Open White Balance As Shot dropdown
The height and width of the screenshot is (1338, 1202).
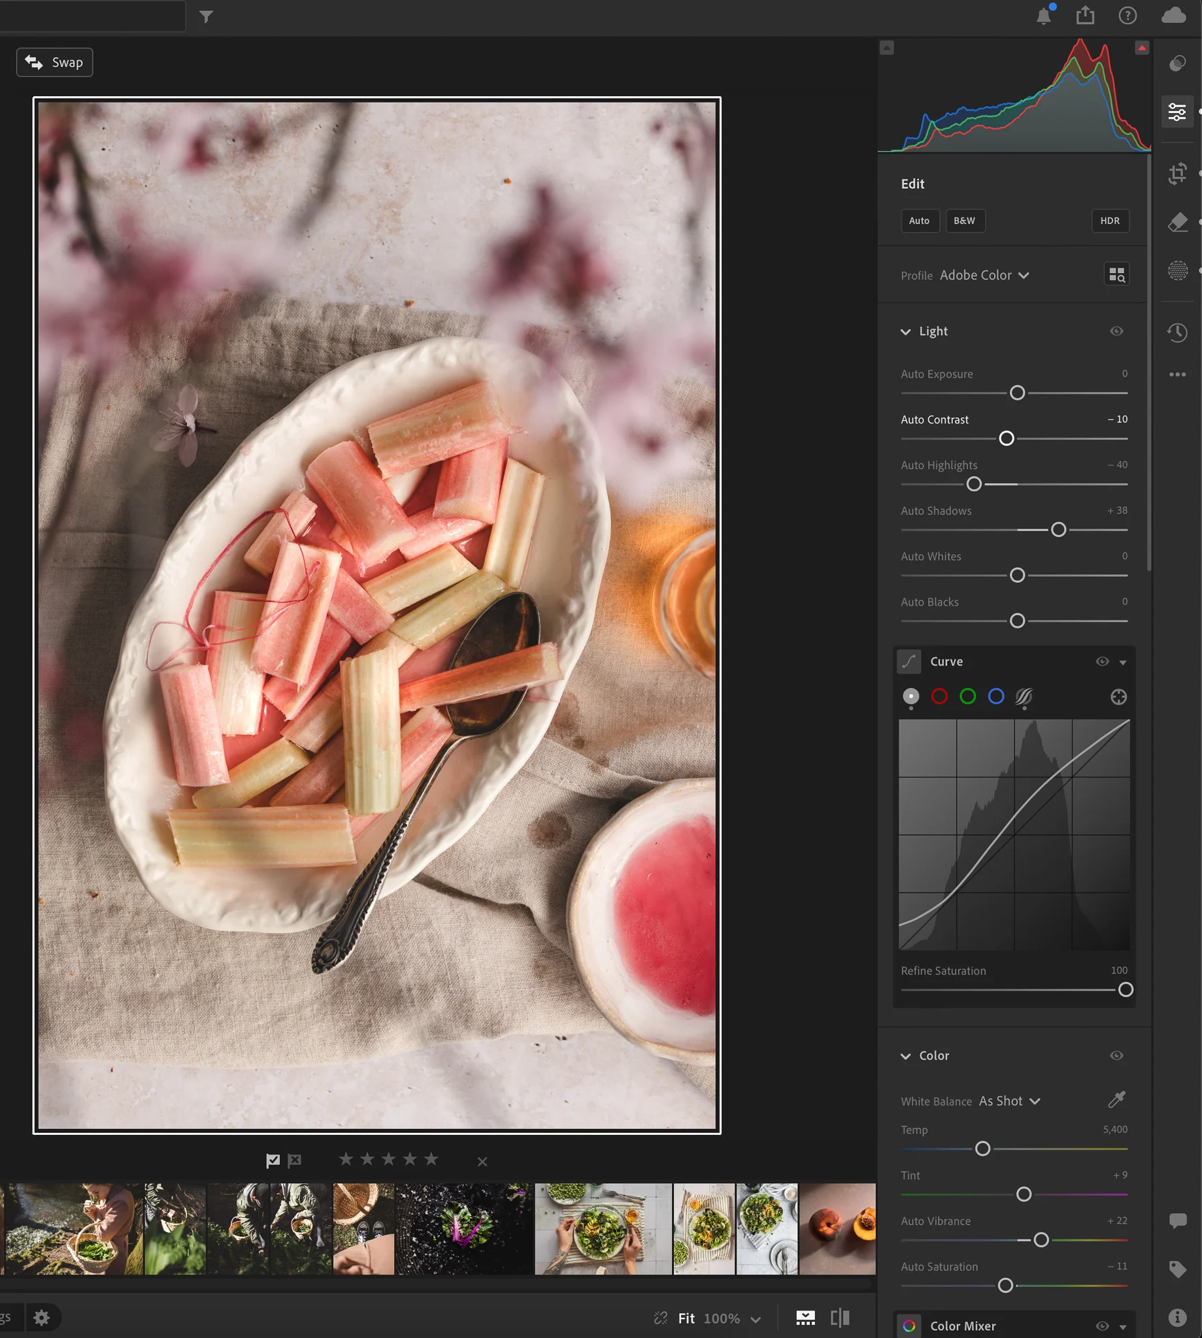pos(1009,1101)
